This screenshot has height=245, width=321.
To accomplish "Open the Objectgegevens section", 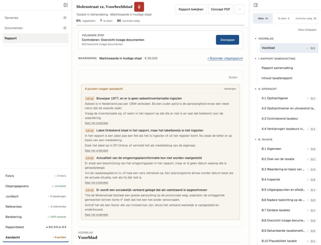I will tap(36, 186).
